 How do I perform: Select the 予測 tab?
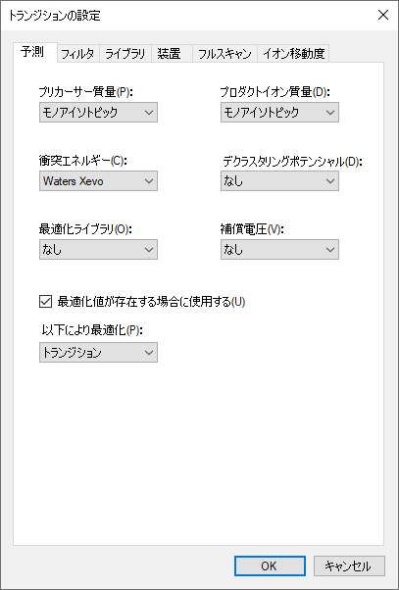pyautogui.click(x=35, y=52)
